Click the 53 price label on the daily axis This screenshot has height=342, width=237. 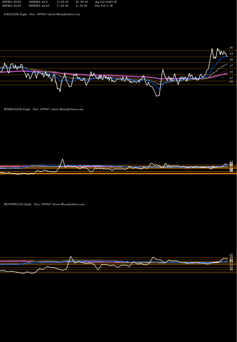(x=231, y=53)
